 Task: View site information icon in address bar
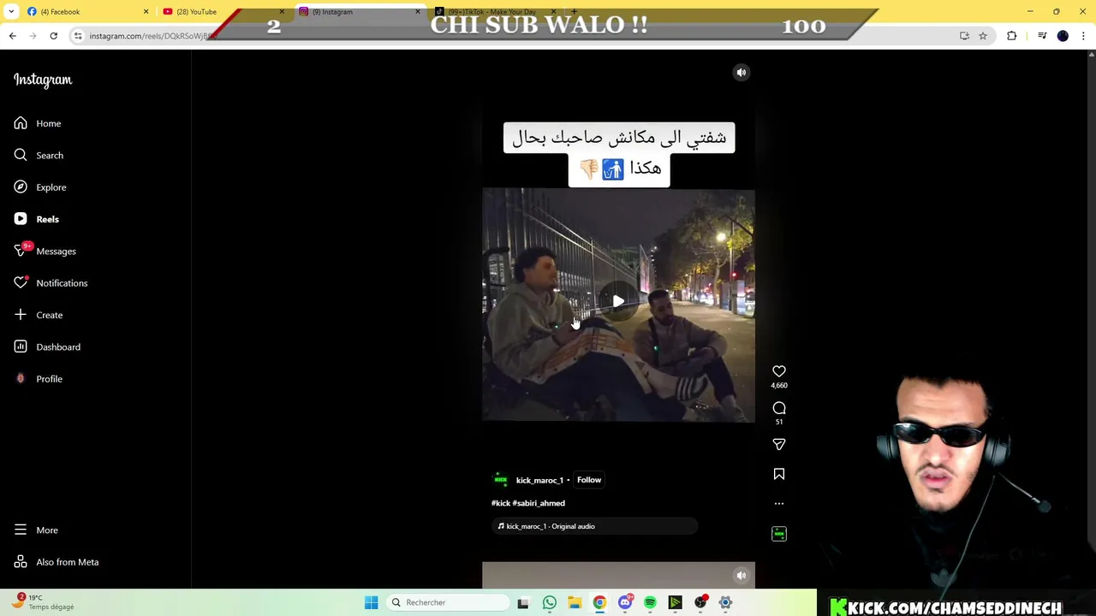click(x=78, y=36)
